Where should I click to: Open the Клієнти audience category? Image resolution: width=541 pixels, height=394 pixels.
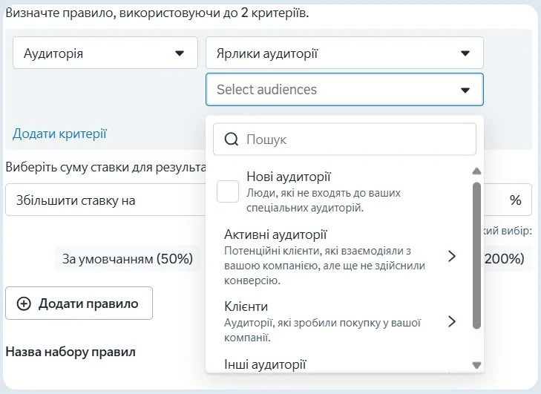pyautogui.click(x=340, y=321)
